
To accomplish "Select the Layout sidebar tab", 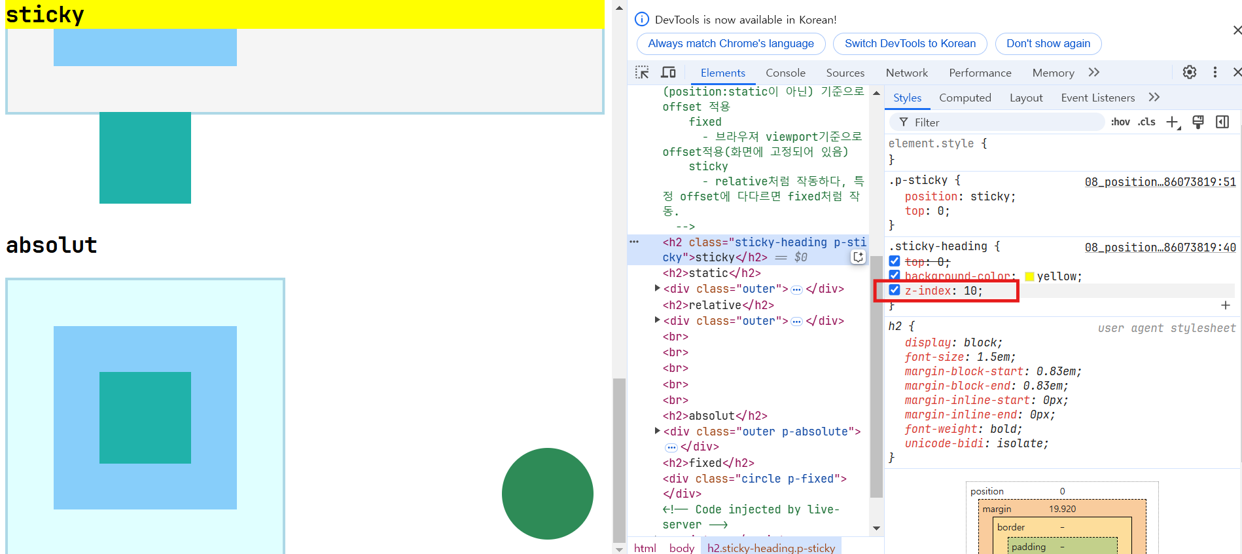I will (x=1025, y=98).
